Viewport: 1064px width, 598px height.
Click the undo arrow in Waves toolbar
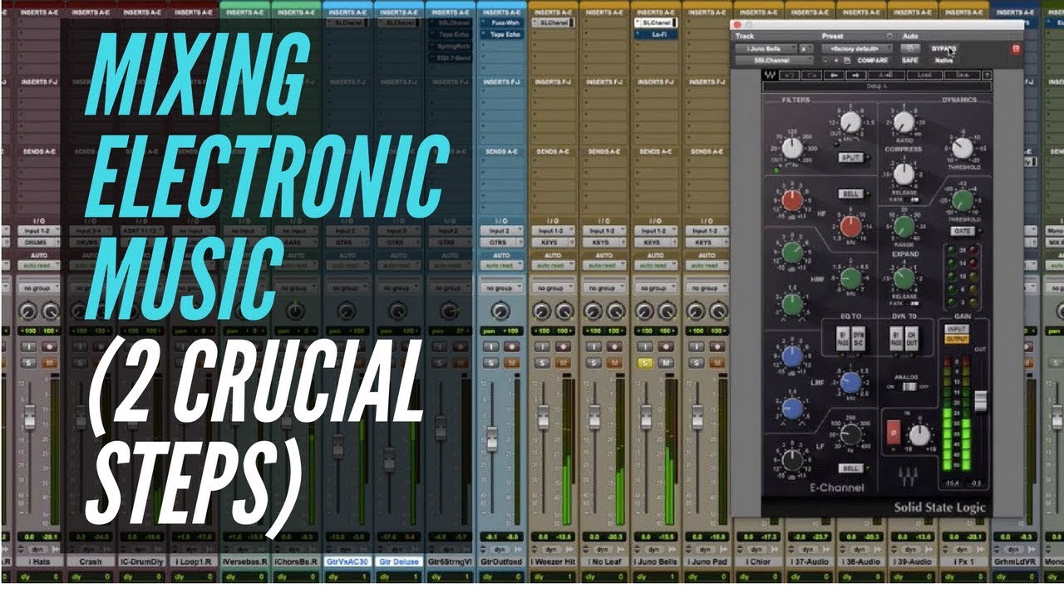(789, 75)
